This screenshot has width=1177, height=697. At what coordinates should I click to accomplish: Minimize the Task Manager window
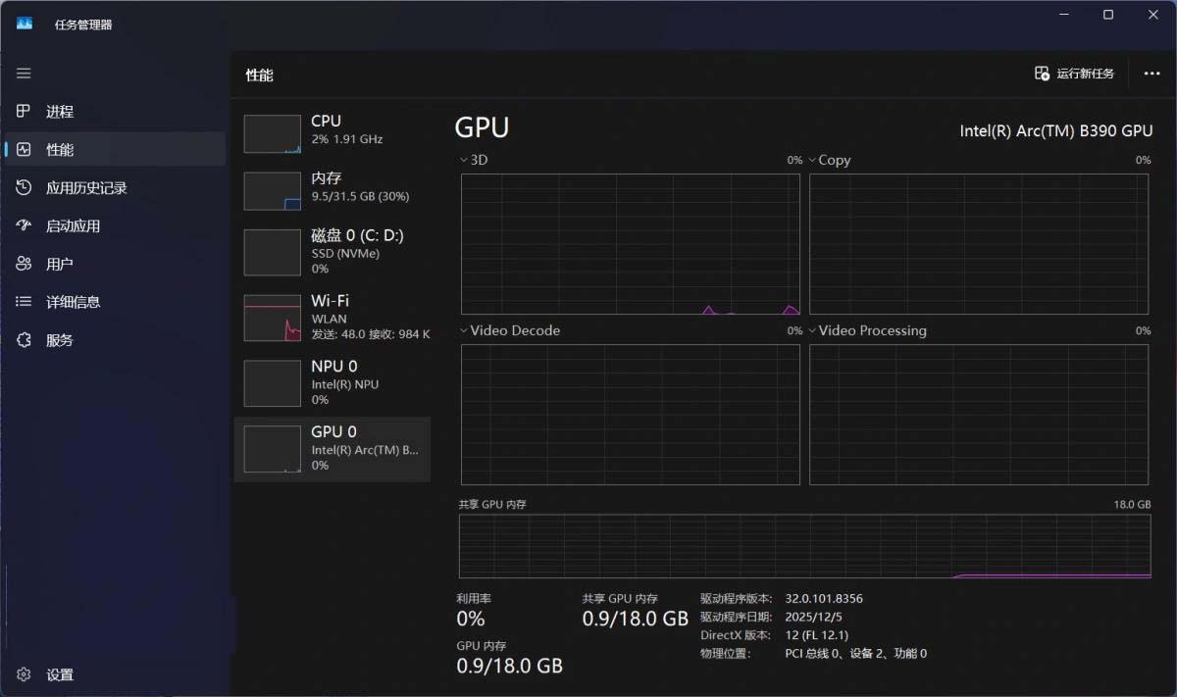click(x=1063, y=15)
